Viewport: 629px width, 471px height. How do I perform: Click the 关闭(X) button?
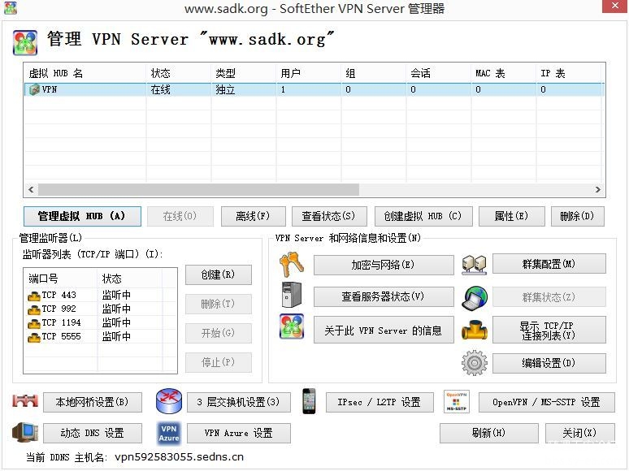(x=579, y=434)
